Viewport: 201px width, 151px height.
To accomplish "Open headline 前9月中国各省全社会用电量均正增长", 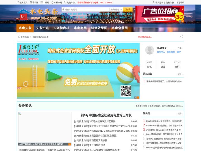I will point(106,115).
